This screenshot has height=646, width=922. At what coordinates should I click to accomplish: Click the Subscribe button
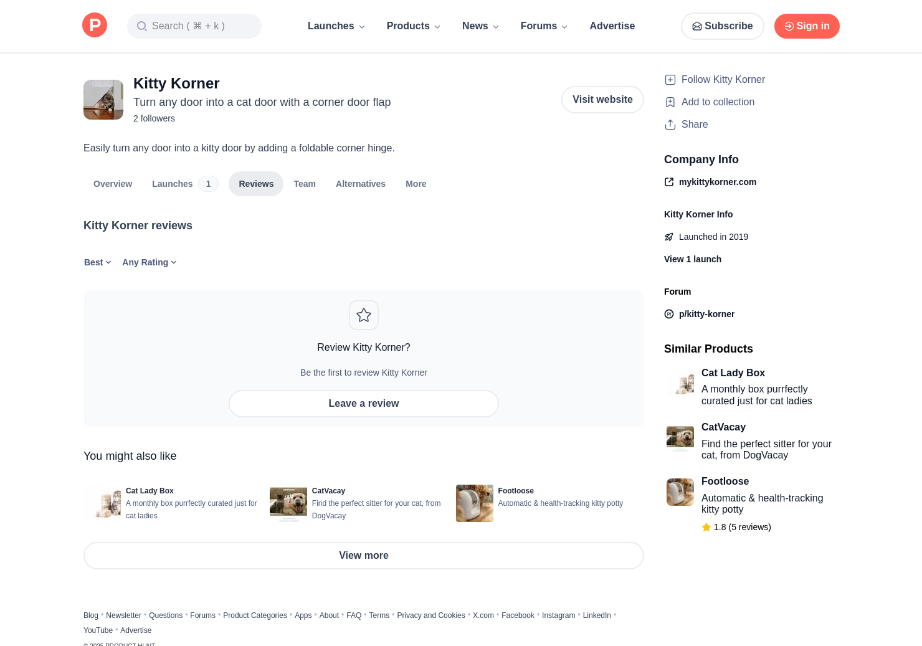[x=723, y=26]
